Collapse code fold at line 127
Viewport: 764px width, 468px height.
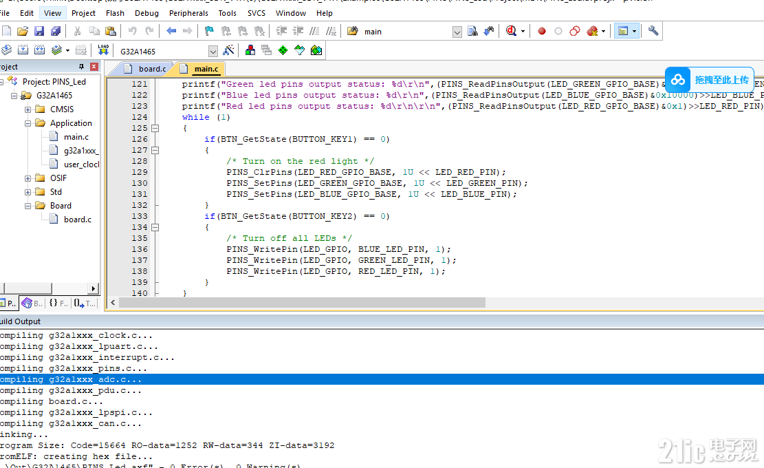click(155, 150)
